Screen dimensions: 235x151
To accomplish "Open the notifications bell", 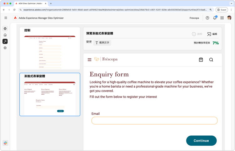I will [x=215, y=18].
